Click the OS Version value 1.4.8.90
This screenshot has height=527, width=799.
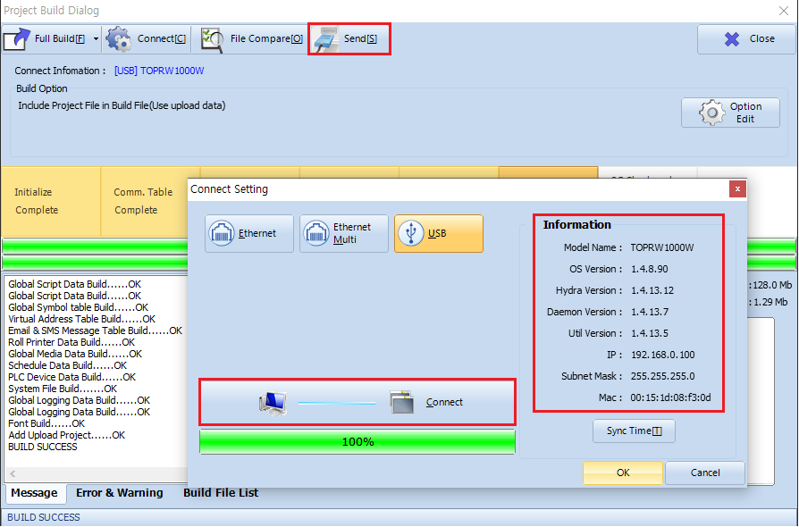[x=649, y=270]
